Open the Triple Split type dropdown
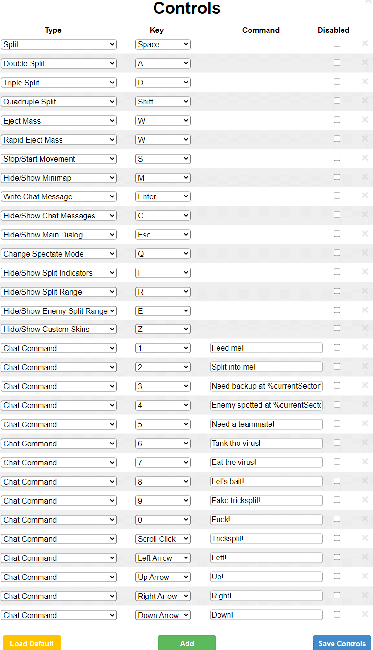Viewport: 373px width, 650px height. (x=59, y=83)
